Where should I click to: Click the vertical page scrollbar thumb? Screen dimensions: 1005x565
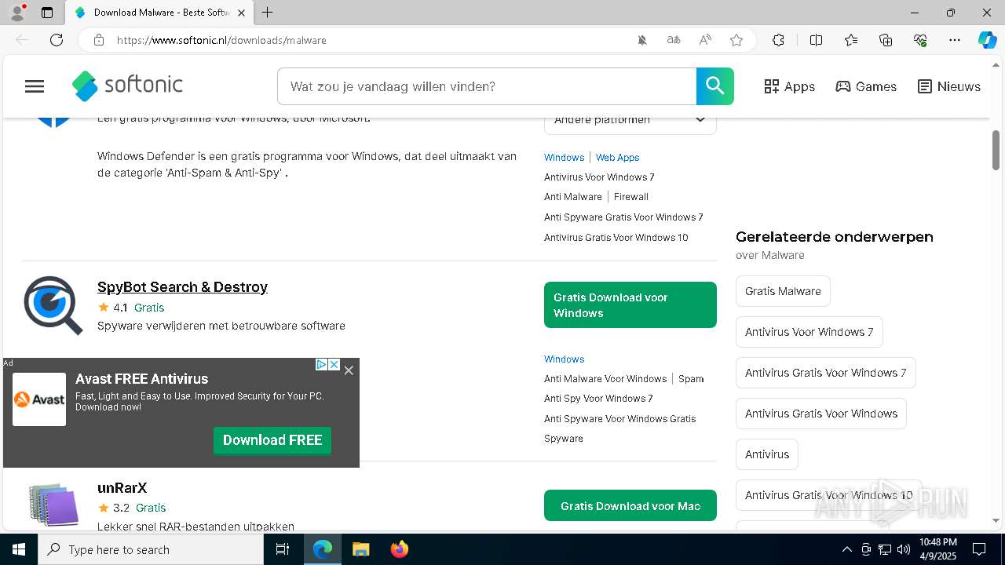pos(996,150)
